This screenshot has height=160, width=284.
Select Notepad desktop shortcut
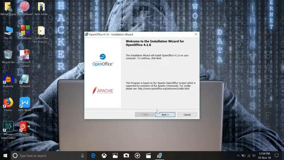click(x=25, y=80)
